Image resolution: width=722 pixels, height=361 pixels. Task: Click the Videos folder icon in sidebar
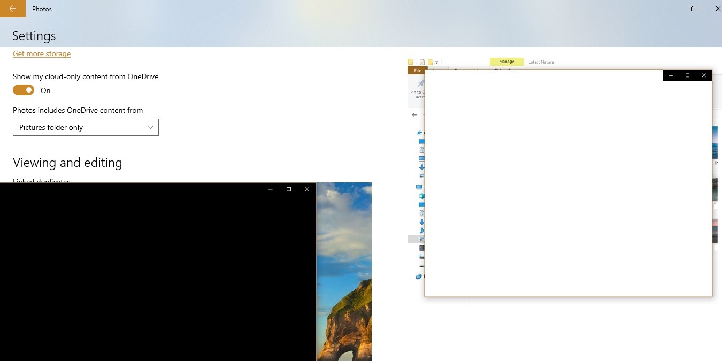420,248
